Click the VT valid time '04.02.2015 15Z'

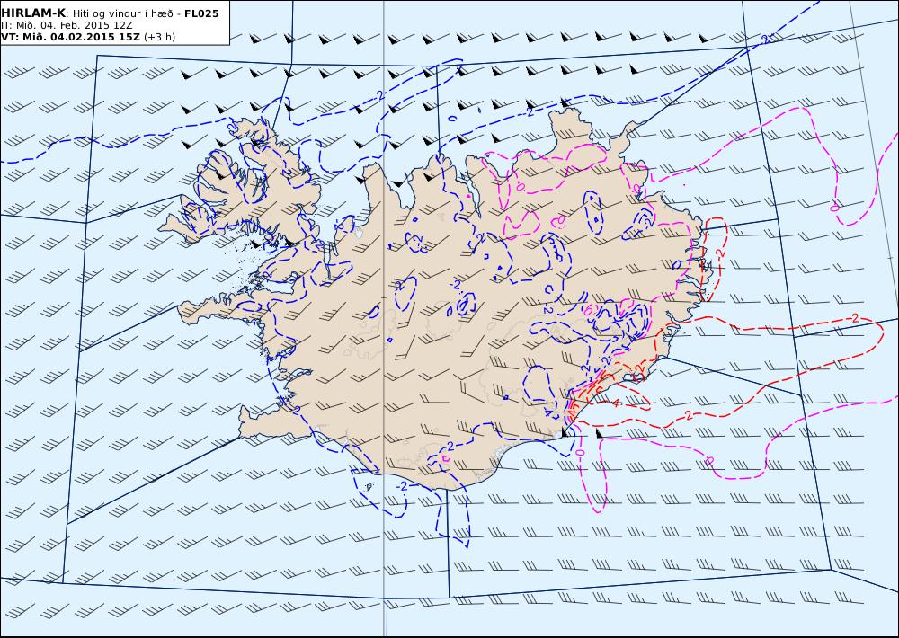pos(94,37)
